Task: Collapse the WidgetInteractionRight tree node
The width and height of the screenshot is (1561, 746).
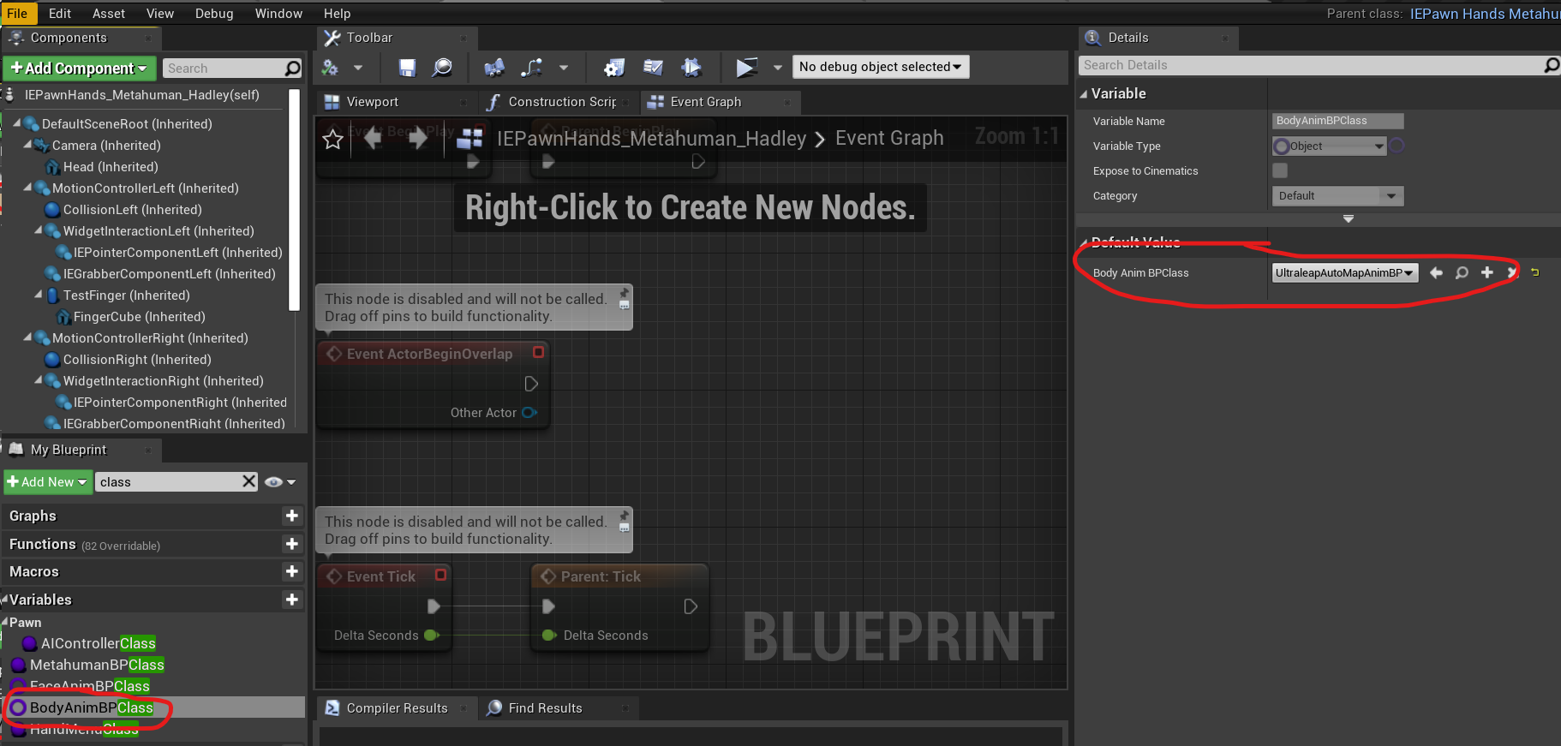Action: tap(39, 380)
